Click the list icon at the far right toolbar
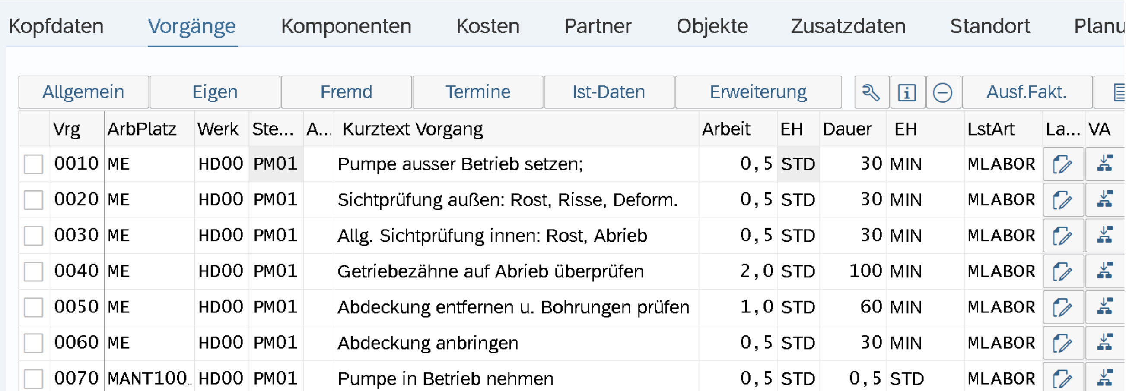 [x=1119, y=91]
